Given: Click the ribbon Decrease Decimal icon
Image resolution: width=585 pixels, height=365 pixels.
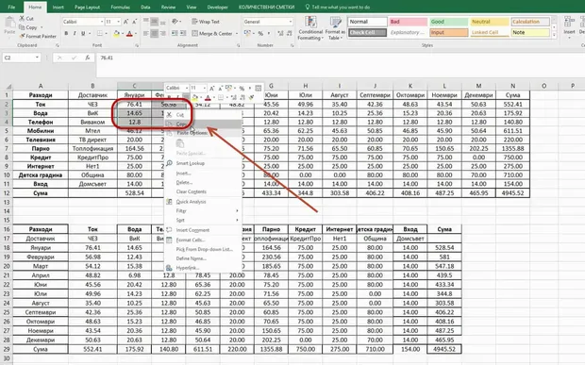Looking at the screenshot, I should point(289,34).
